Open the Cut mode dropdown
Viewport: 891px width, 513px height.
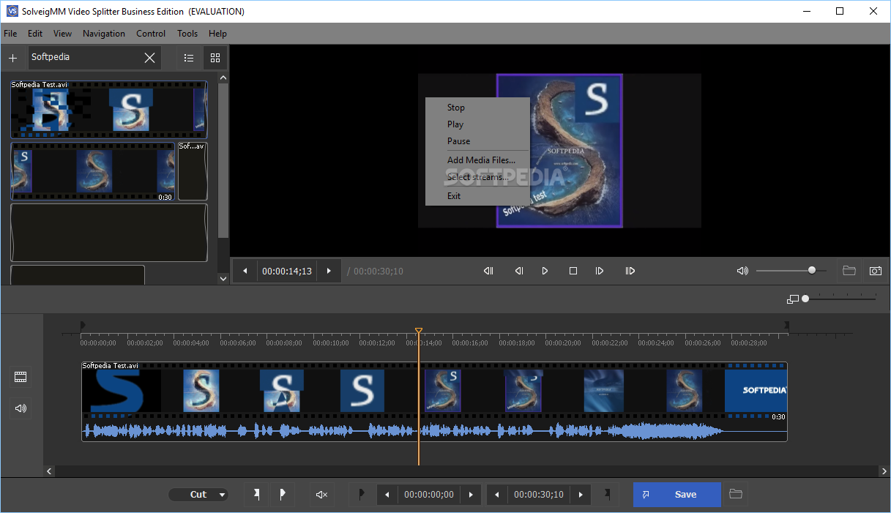pos(198,495)
